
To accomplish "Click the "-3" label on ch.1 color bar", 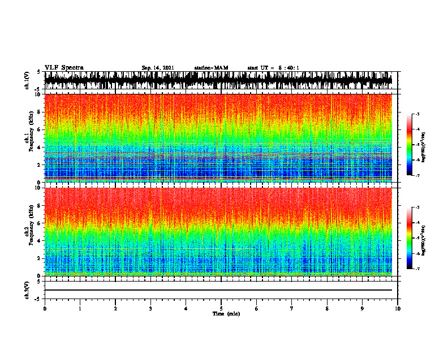I will coord(417,114).
